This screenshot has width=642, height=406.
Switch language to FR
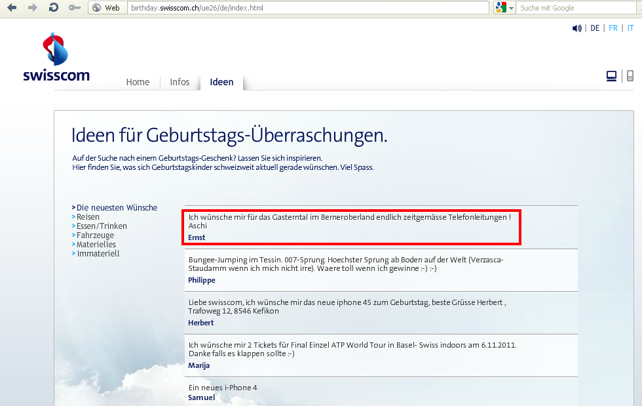click(613, 28)
